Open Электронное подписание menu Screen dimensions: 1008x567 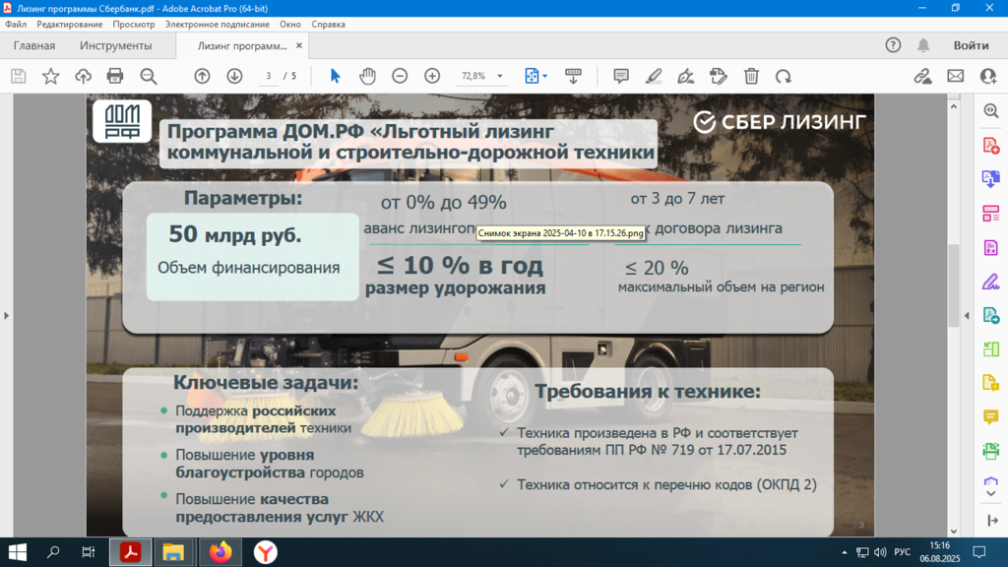pyautogui.click(x=218, y=25)
